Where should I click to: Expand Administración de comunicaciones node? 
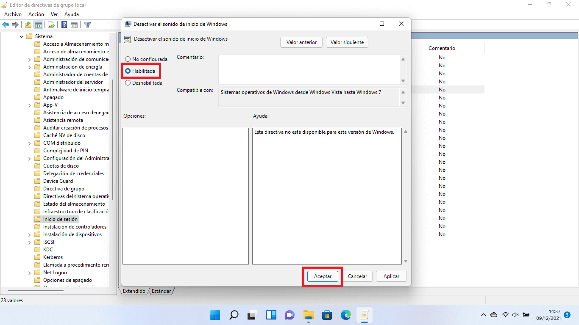(29, 59)
